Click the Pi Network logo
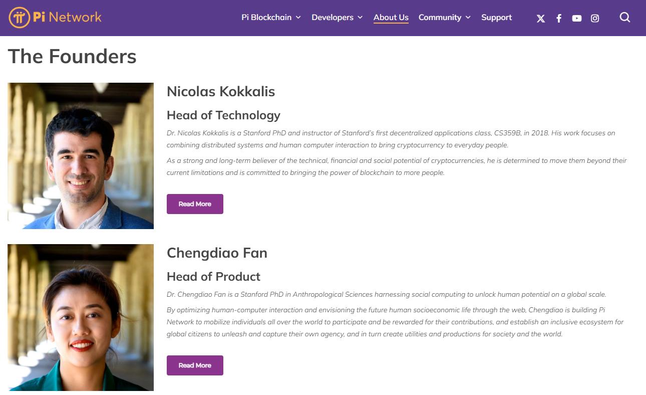 pos(55,17)
